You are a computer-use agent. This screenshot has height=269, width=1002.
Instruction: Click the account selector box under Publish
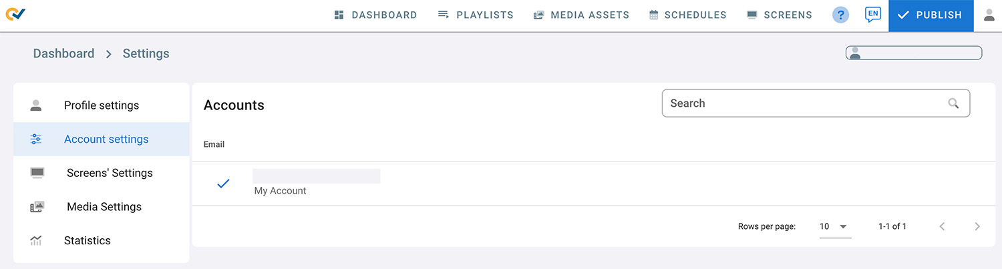coord(914,53)
